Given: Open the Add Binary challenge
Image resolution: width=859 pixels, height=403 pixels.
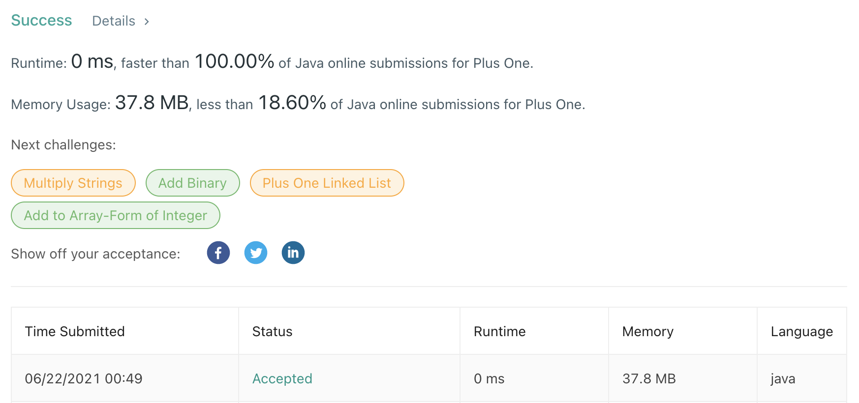Looking at the screenshot, I should (x=193, y=183).
